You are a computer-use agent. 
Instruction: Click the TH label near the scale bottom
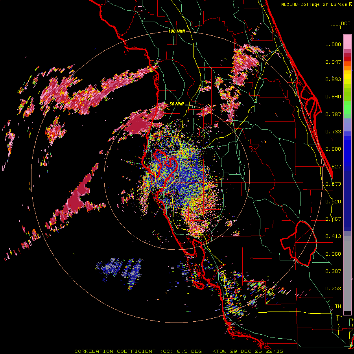(338, 306)
